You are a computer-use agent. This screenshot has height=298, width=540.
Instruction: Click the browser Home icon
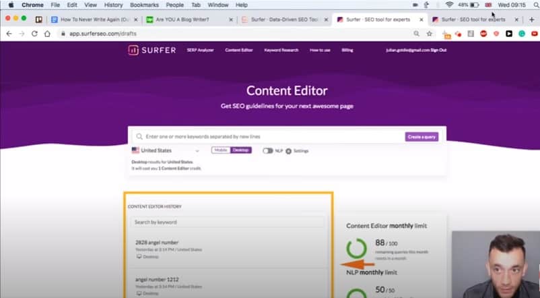pos(47,34)
